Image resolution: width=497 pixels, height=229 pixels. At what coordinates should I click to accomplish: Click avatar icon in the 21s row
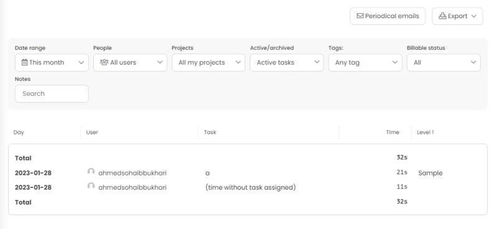(x=91, y=172)
